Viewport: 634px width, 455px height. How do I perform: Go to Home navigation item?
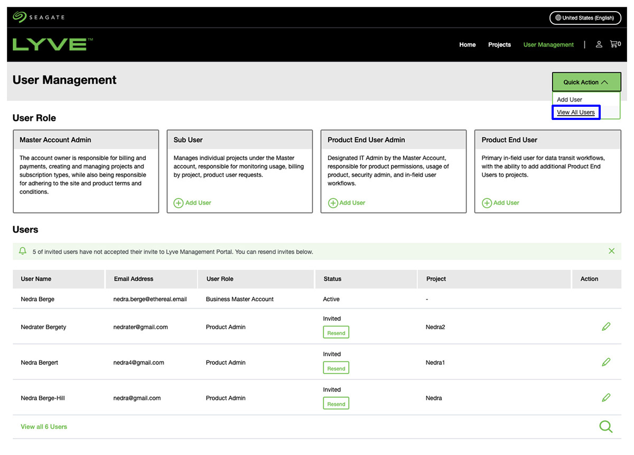click(x=468, y=45)
